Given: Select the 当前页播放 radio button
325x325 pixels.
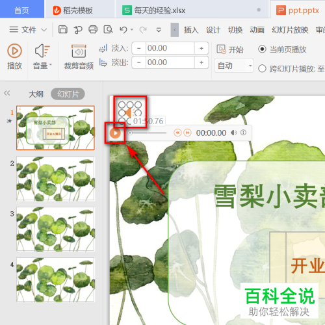Looking at the screenshot, I should [x=262, y=49].
